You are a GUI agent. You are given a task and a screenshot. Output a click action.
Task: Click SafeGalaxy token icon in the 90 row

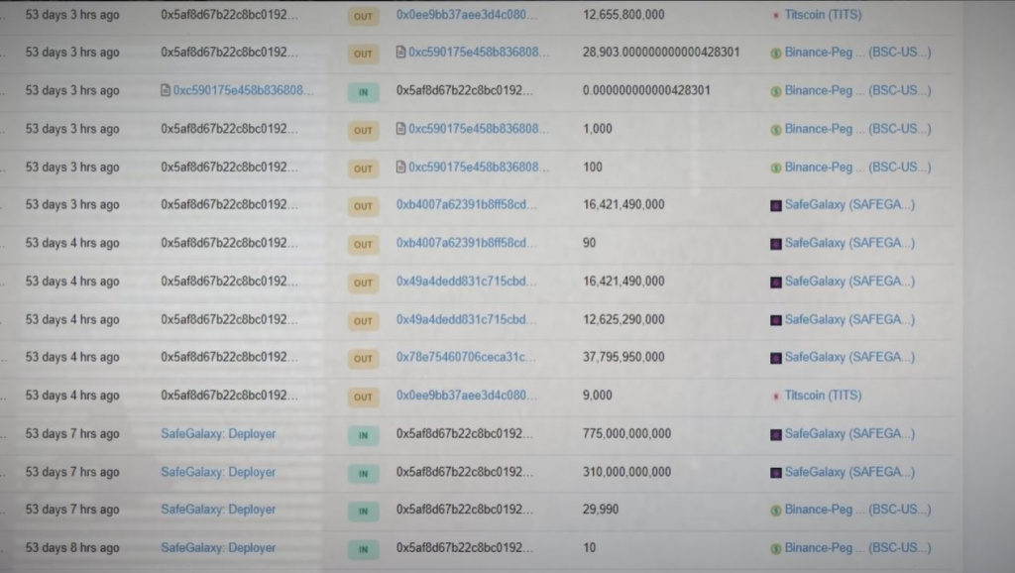[775, 244]
